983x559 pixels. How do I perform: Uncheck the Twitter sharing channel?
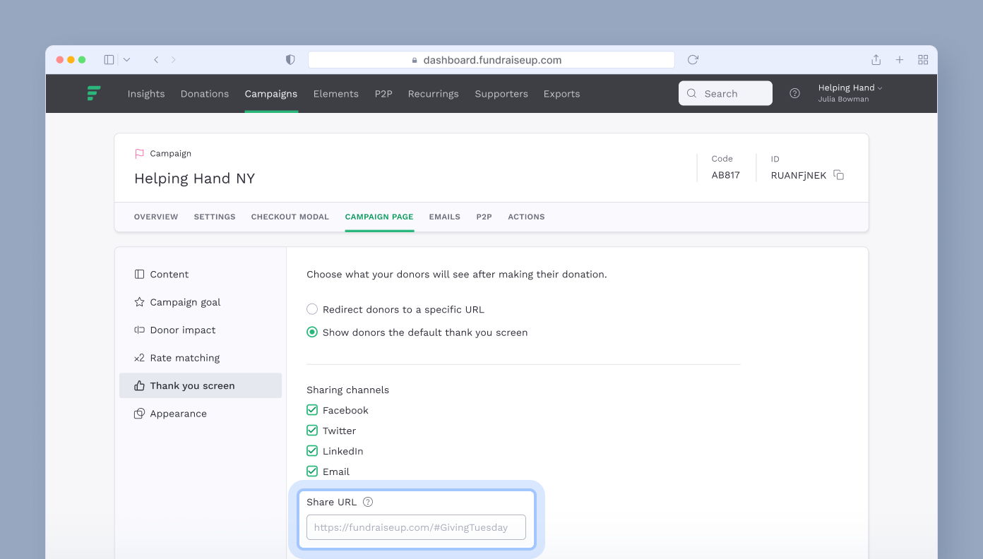312,431
